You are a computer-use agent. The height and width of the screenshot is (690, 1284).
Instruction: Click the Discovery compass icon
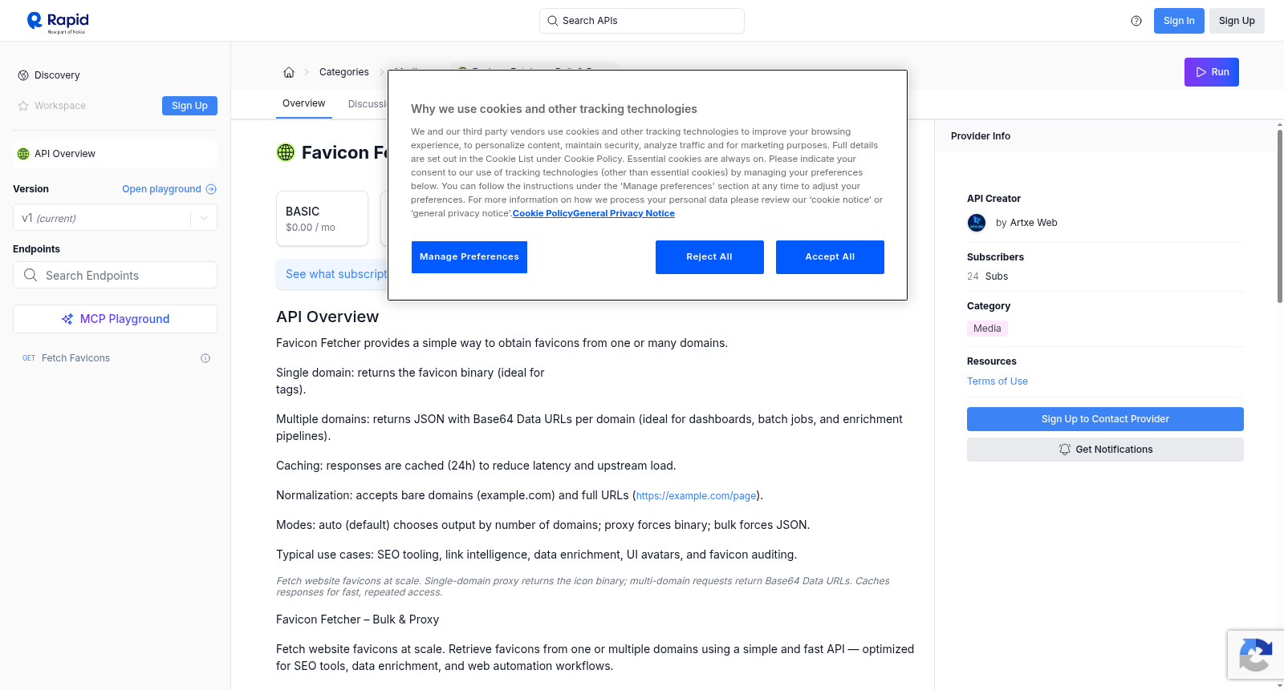coord(23,75)
